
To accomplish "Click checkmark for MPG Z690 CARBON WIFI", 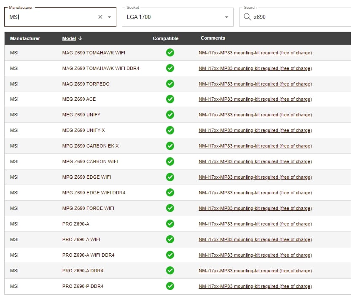I will 170,161.
